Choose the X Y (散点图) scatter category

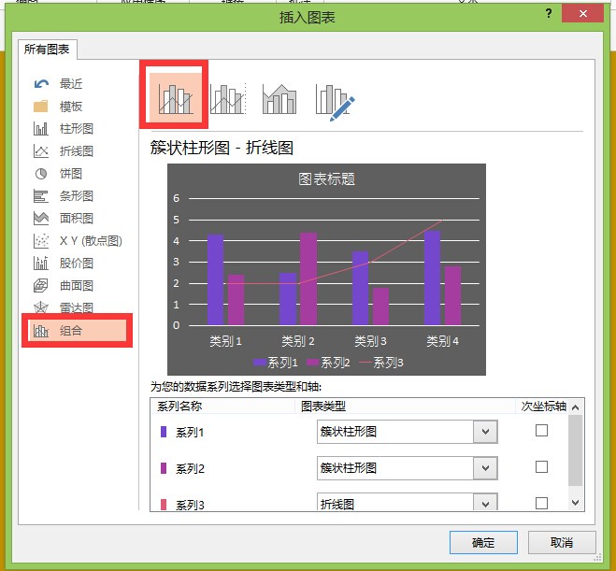[91, 240]
